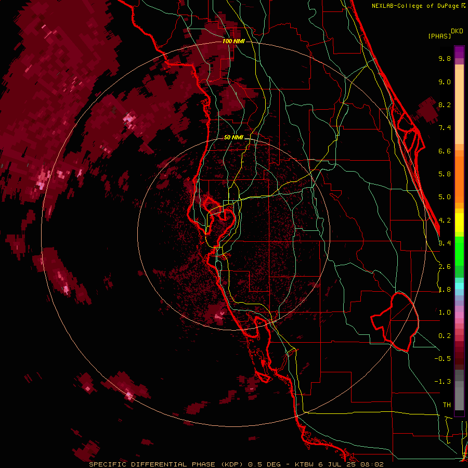Screen dimensions: 468x468
Task: Click the 1.8 value on the color scale
Action: coord(445,290)
